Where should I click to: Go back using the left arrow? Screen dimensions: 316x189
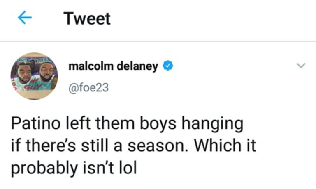click(25, 19)
